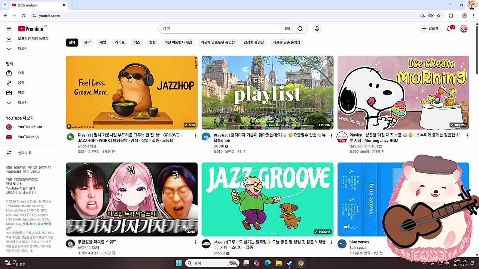Open options menu for the New York playlist video
479x269 pixels.
(331, 136)
